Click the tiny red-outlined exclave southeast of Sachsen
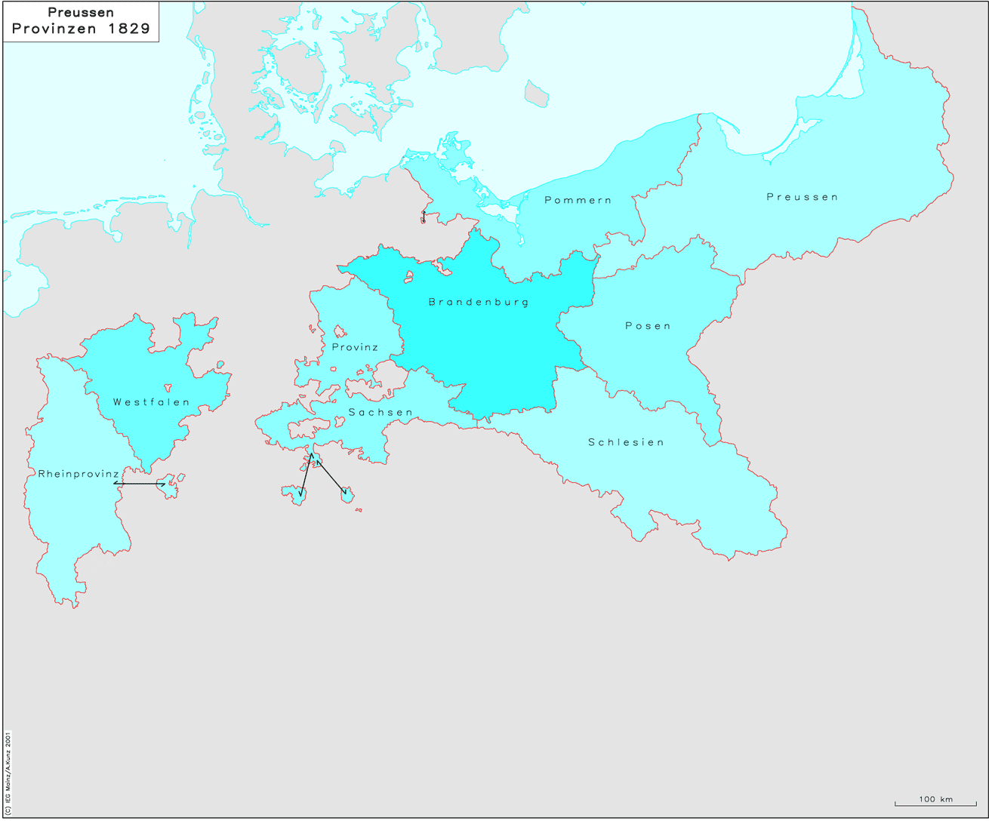The height and width of the screenshot is (821, 989). 359,510
